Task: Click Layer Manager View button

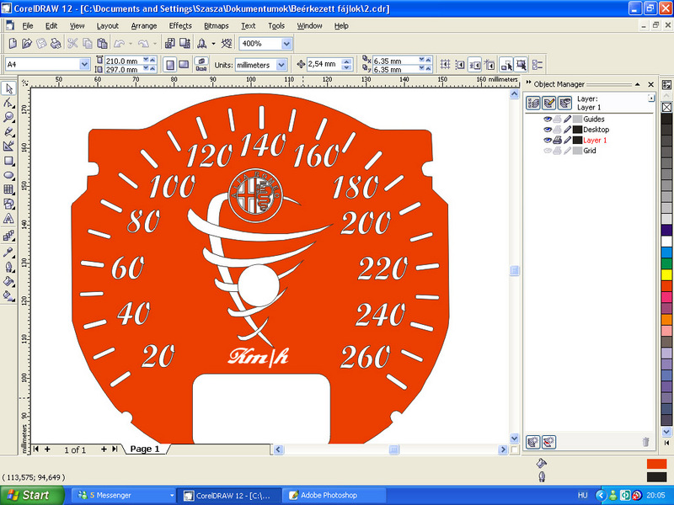Action: click(564, 103)
